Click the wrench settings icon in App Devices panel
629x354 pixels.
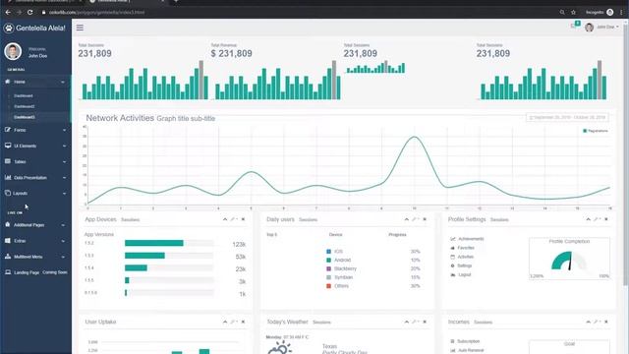234,219
